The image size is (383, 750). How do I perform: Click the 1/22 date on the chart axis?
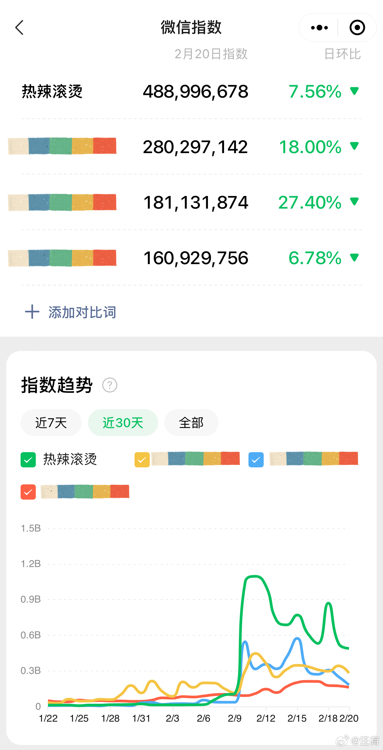click(48, 718)
